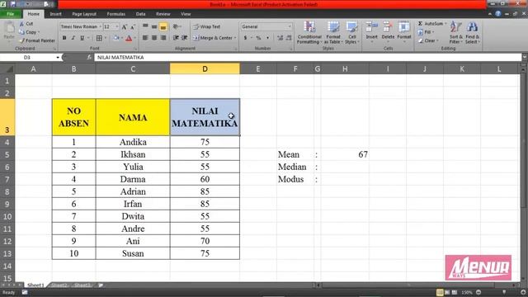
Task: Click the Insert Worksheet tab icon
Action: [101, 285]
